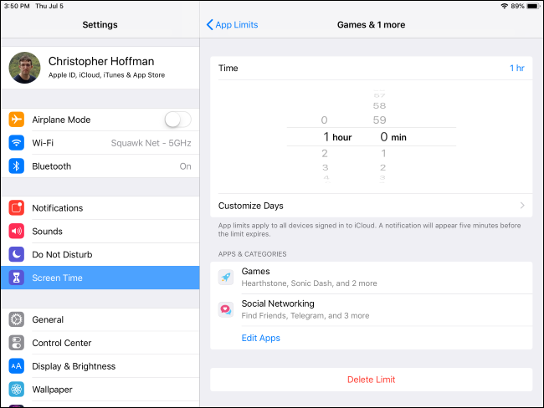
Task: Open General settings
Action: point(100,319)
